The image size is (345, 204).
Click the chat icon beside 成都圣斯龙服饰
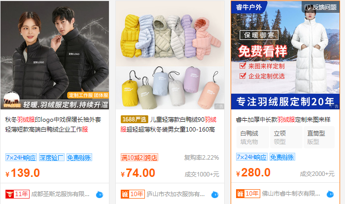100,195
